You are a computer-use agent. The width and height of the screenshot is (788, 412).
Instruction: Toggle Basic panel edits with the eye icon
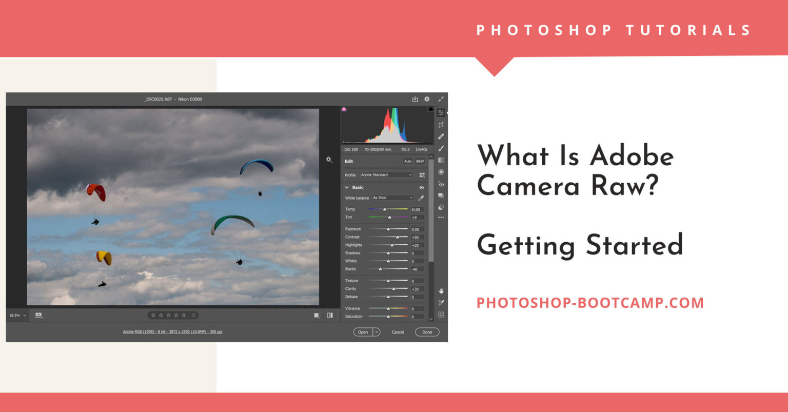(x=422, y=188)
